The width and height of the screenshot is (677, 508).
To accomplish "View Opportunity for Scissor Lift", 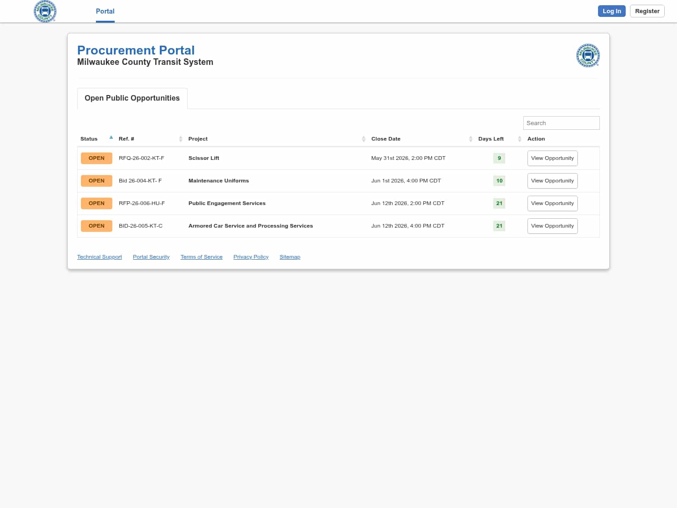I will tap(552, 158).
